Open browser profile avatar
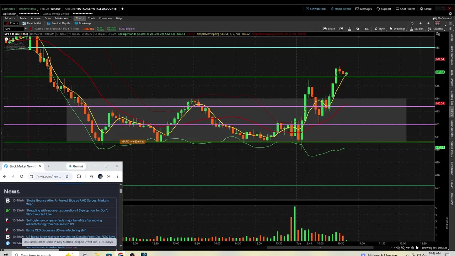This screenshot has width=455, height=256. [100, 176]
